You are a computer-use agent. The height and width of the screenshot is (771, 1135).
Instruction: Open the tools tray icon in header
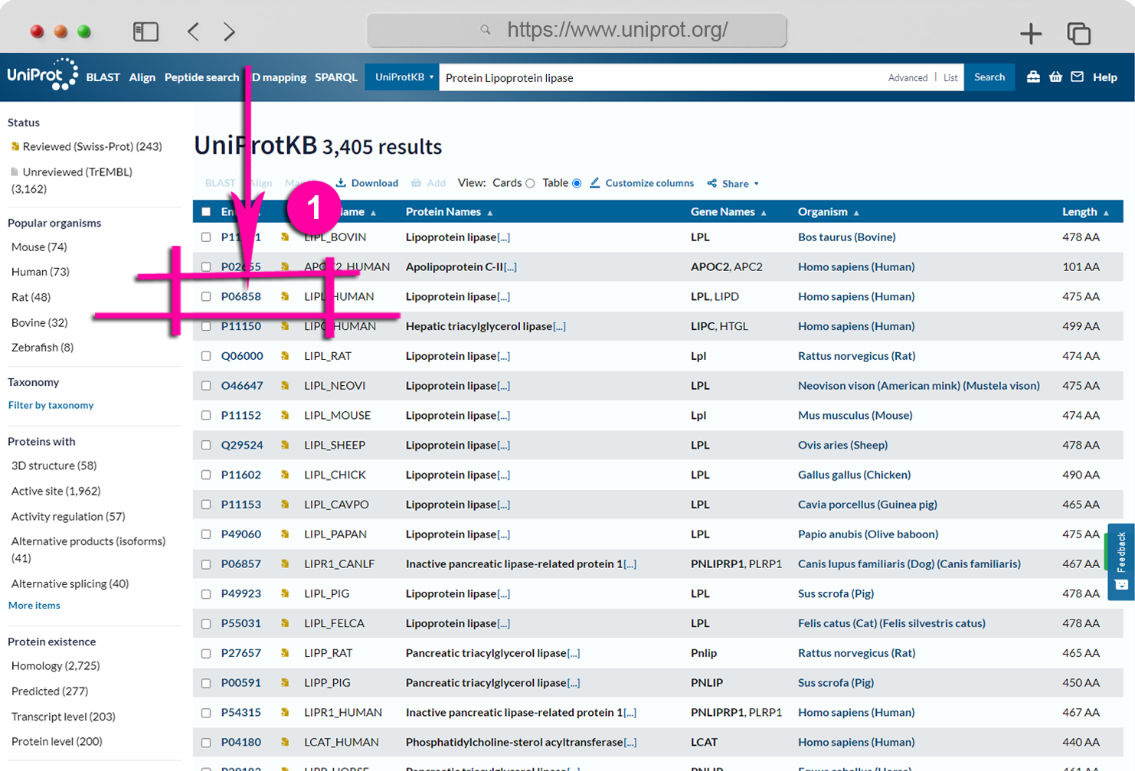(1033, 77)
